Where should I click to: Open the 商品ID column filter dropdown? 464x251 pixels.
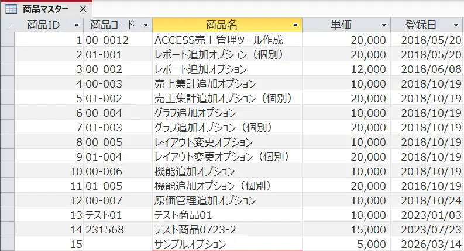pyautogui.click(x=77, y=26)
